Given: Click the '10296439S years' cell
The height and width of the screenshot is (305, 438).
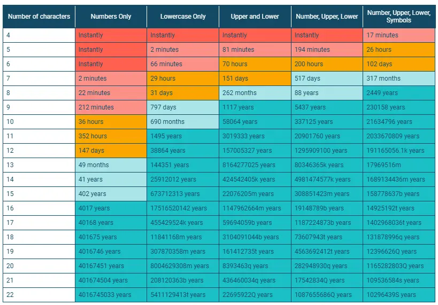Looking at the screenshot, I should coord(399,295).
